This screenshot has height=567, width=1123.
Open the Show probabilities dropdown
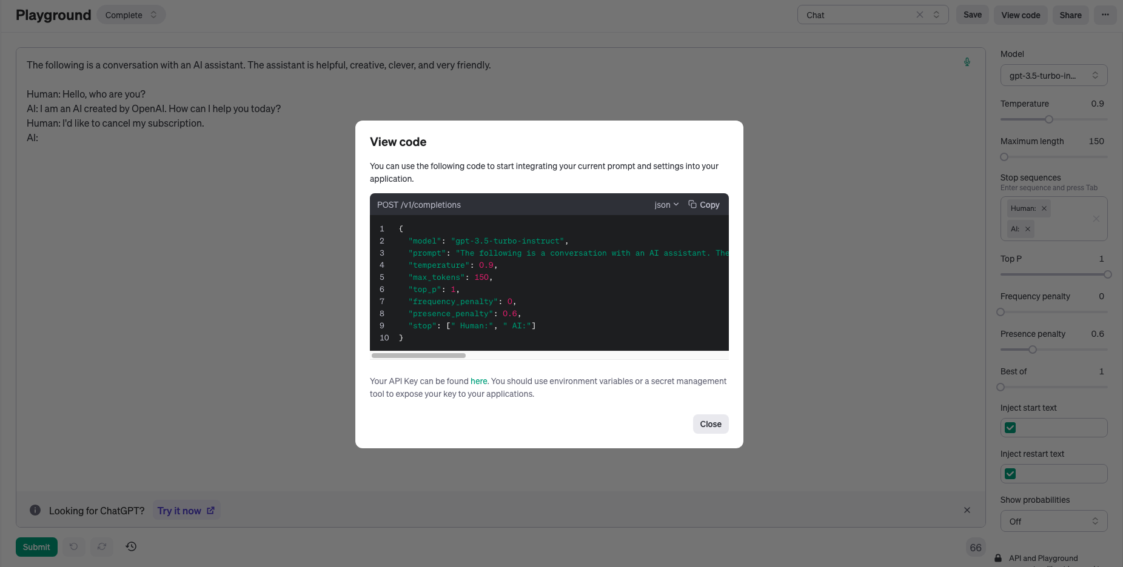coord(1054,521)
